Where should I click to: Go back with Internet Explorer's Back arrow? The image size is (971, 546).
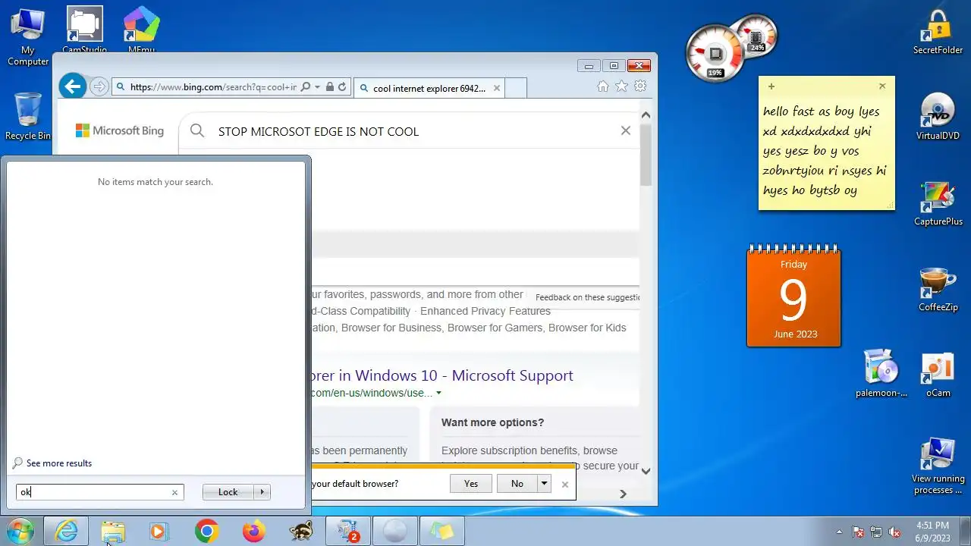tap(73, 86)
